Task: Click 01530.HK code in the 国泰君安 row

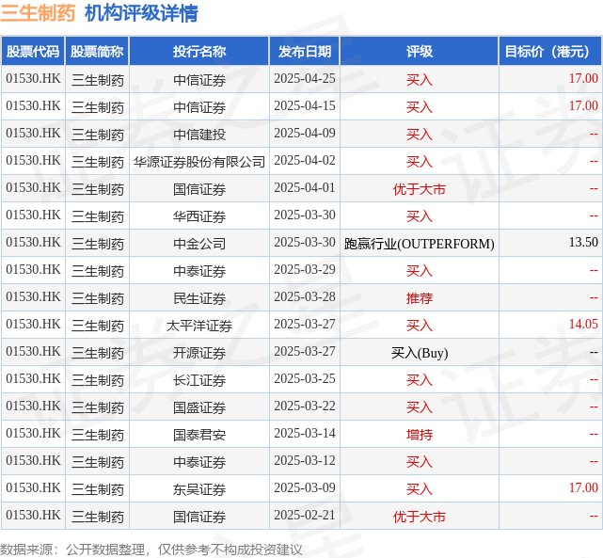Action: tap(33, 434)
